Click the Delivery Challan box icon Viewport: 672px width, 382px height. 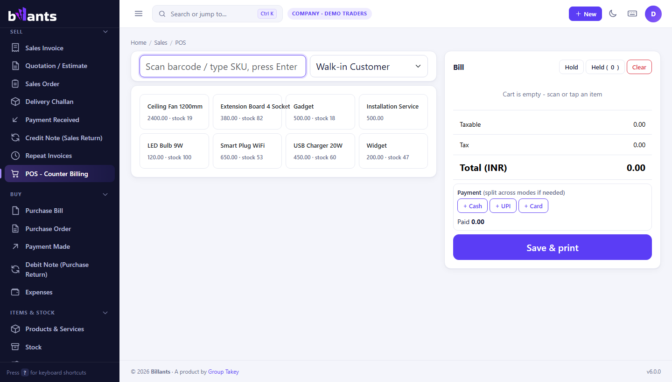click(15, 102)
